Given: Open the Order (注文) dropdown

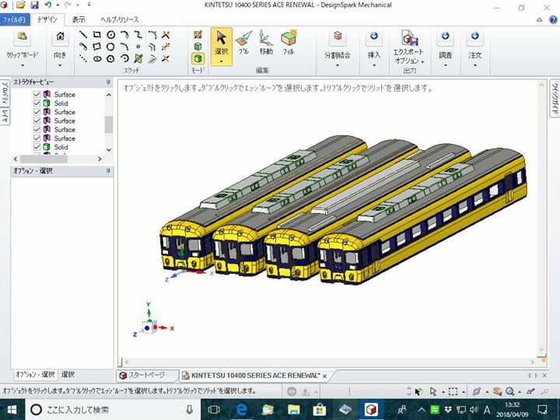Looking at the screenshot, I should 475,65.
